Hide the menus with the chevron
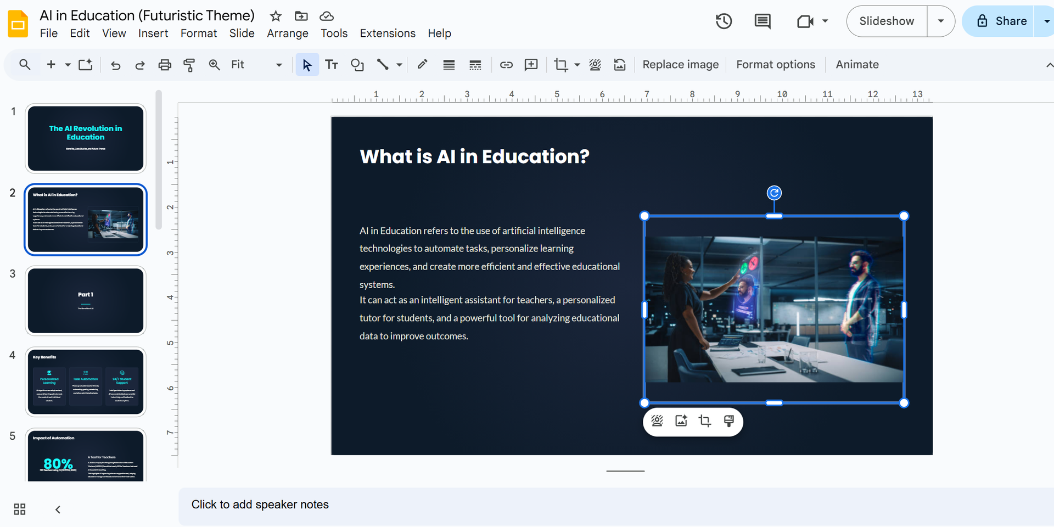This screenshot has width=1054, height=527. [x=1049, y=65]
